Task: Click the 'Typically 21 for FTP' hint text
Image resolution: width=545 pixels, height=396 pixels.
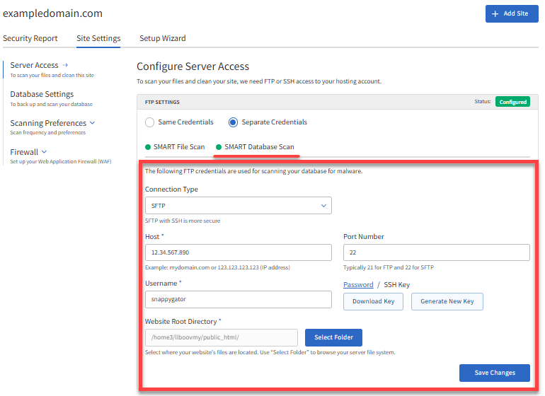Action: [x=389, y=267]
